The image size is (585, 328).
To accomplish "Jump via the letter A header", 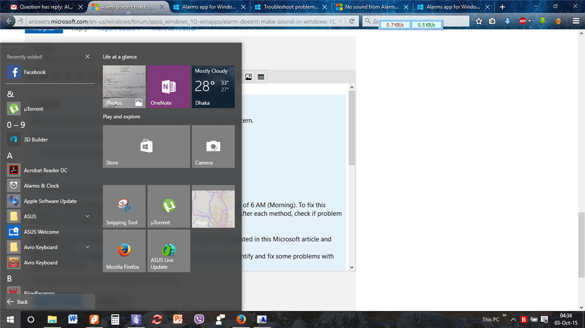I will tap(10, 155).
